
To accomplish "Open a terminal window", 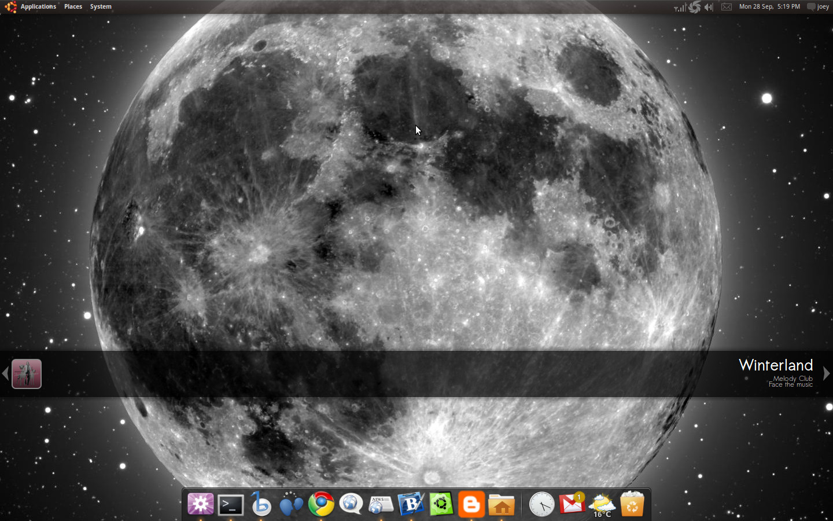I will [231, 505].
